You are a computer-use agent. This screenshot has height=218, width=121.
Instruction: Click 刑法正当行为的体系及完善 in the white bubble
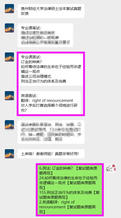pos(43,81)
